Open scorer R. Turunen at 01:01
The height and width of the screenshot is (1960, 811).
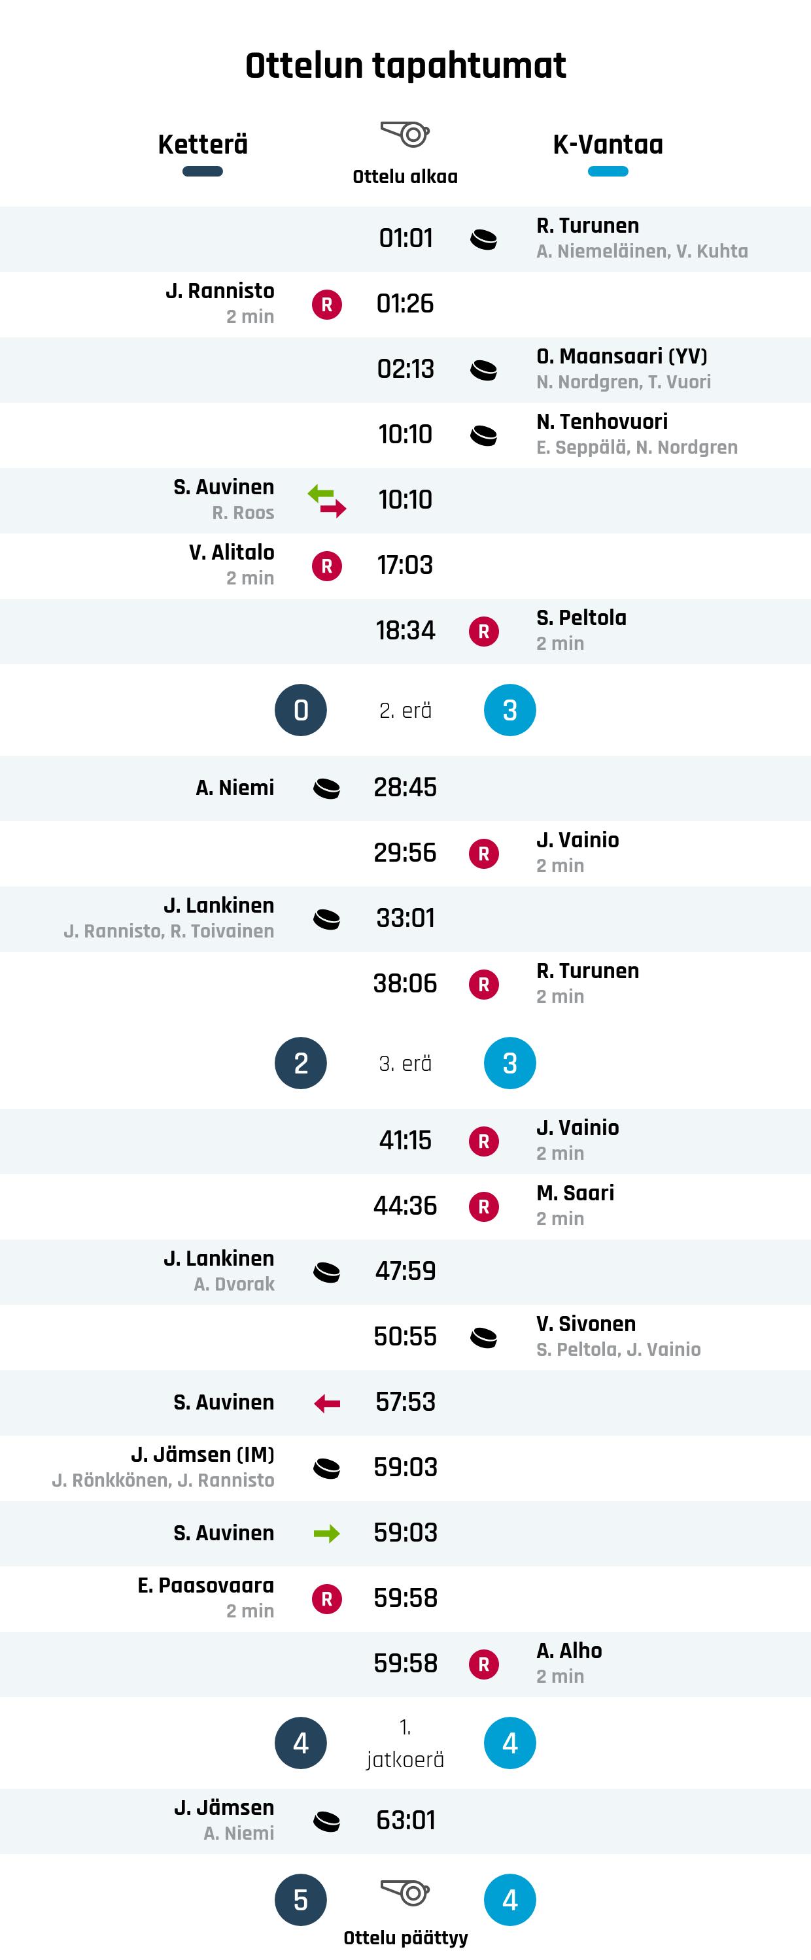tap(587, 226)
